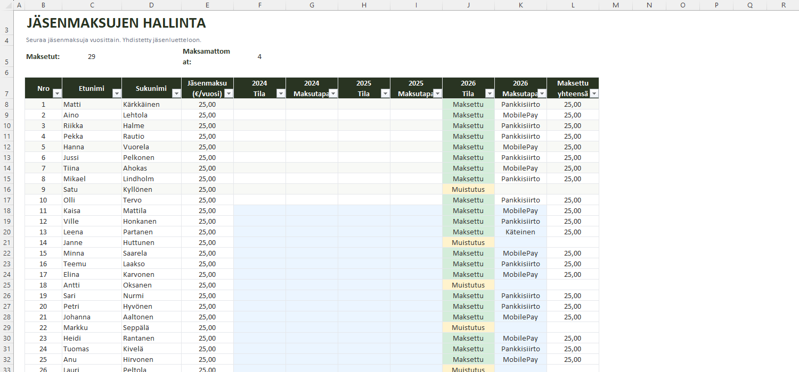Image resolution: width=799 pixels, height=372 pixels.
Task: Select column C by its header
Action: click(92, 5)
